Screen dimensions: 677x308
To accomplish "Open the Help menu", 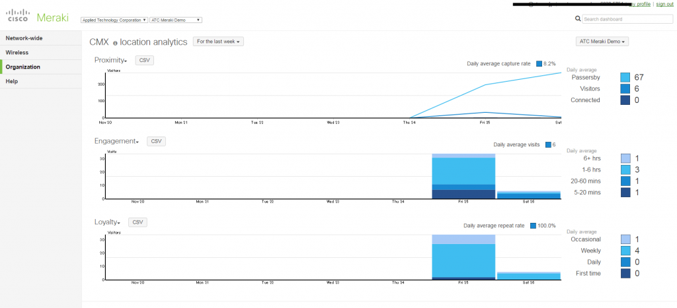I will click(41, 81).
